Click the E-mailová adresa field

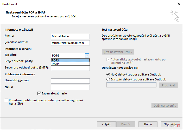70,43
